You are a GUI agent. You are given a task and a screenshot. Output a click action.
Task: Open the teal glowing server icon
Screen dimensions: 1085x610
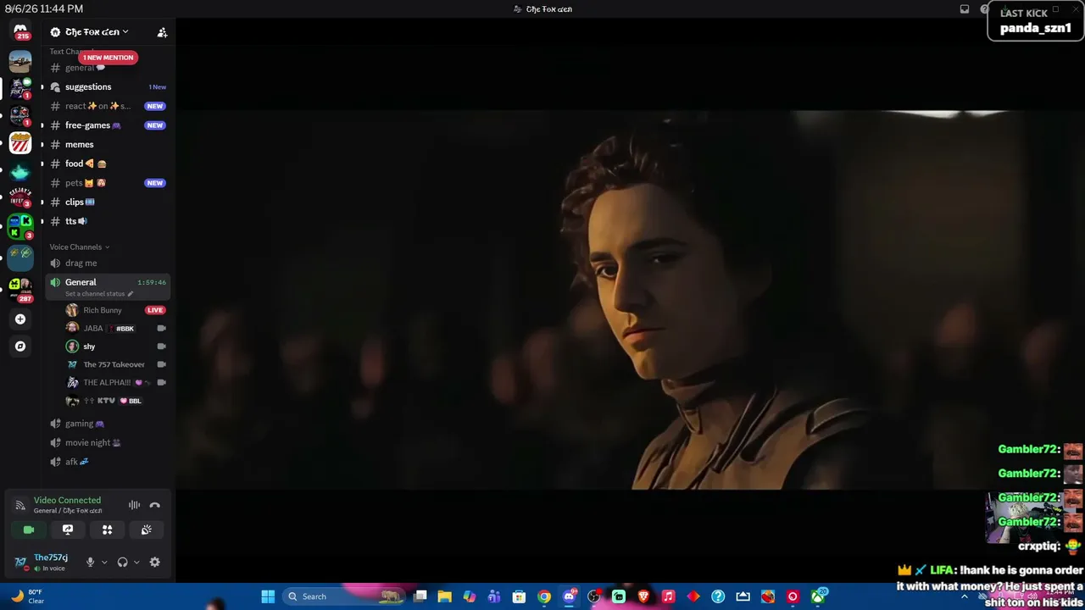click(x=20, y=172)
